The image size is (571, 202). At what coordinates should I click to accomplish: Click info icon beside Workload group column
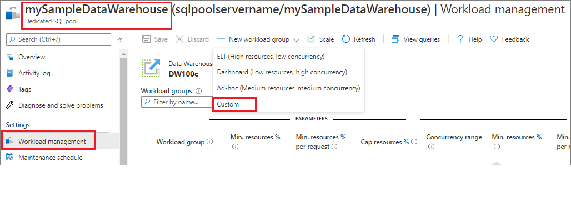(210, 142)
